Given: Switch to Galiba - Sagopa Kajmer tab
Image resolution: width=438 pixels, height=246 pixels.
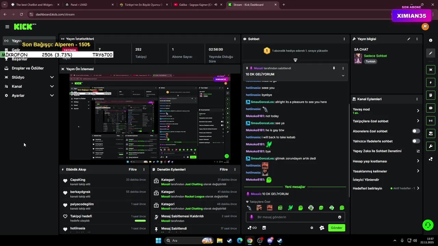Looking at the screenshot, I should (x=197, y=5).
